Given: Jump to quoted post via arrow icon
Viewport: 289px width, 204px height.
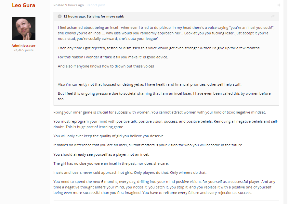Looking at the screenshot, I should coord(273,16).
